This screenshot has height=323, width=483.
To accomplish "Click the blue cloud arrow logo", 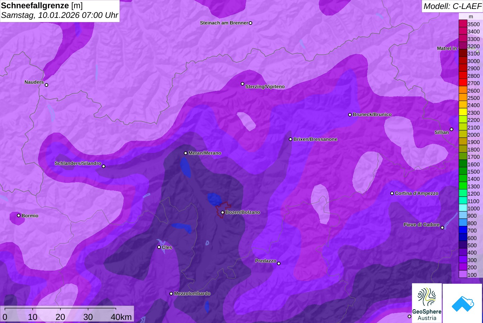I will (462, 303).
